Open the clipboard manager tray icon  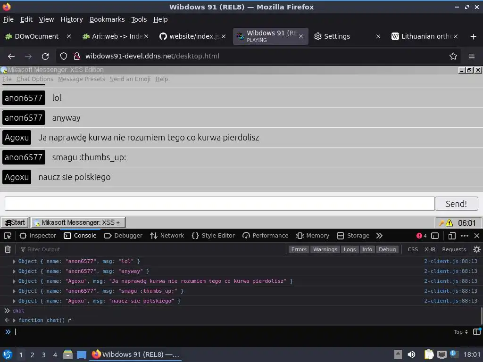(428, 354)
